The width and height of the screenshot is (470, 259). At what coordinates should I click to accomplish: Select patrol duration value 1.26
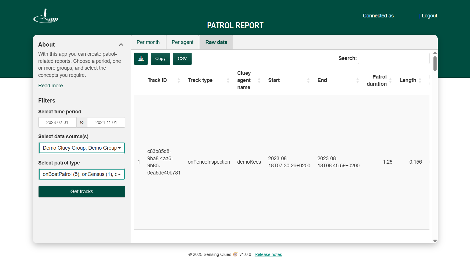coord(387,162)
